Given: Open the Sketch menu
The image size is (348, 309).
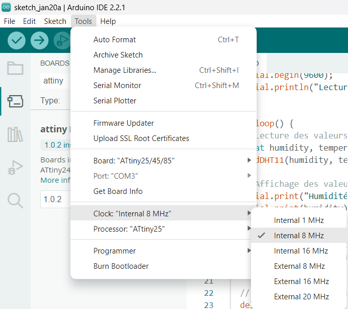Looking at the screenshot, I should pyautogui.click(x=55, y=21).
